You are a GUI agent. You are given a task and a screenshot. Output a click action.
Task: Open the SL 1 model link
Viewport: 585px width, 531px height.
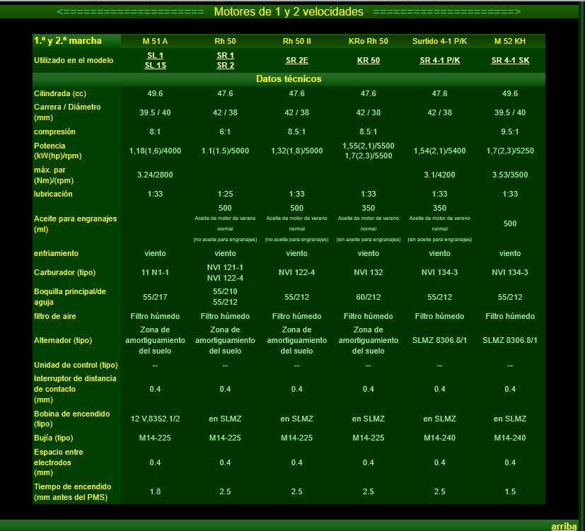click(x=155, y=55)
